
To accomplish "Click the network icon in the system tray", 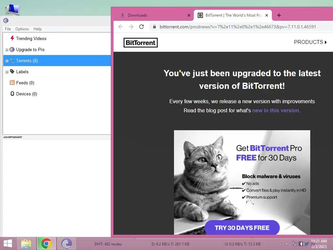I will coord(294,243).
